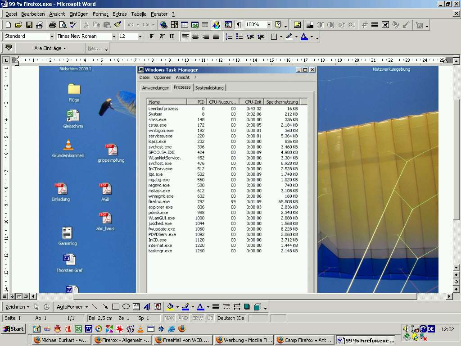Open the font color arrow palette
The width and height of the screenshot is (461, 346).
point(311,36)
